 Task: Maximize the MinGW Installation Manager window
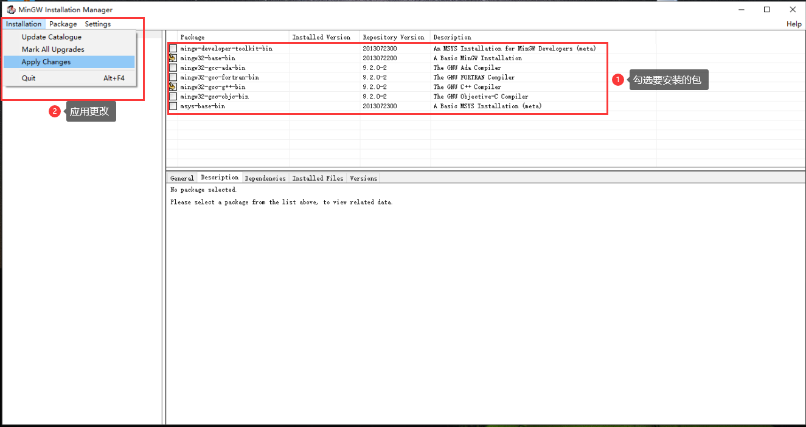pyautogui.click(x=767, y=10)
